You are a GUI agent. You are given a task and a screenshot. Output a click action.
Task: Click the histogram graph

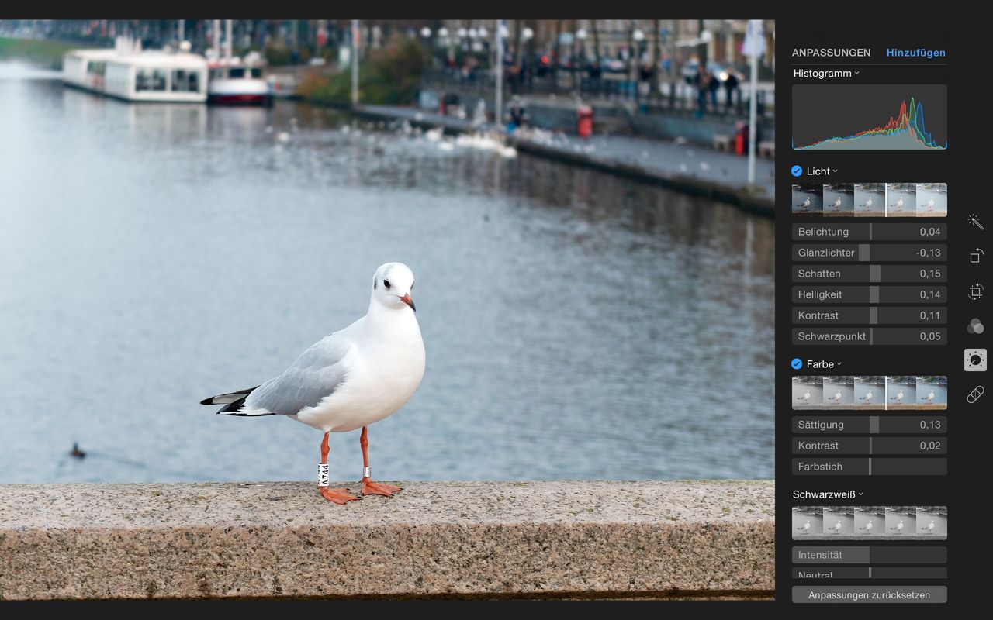(869, 117)
